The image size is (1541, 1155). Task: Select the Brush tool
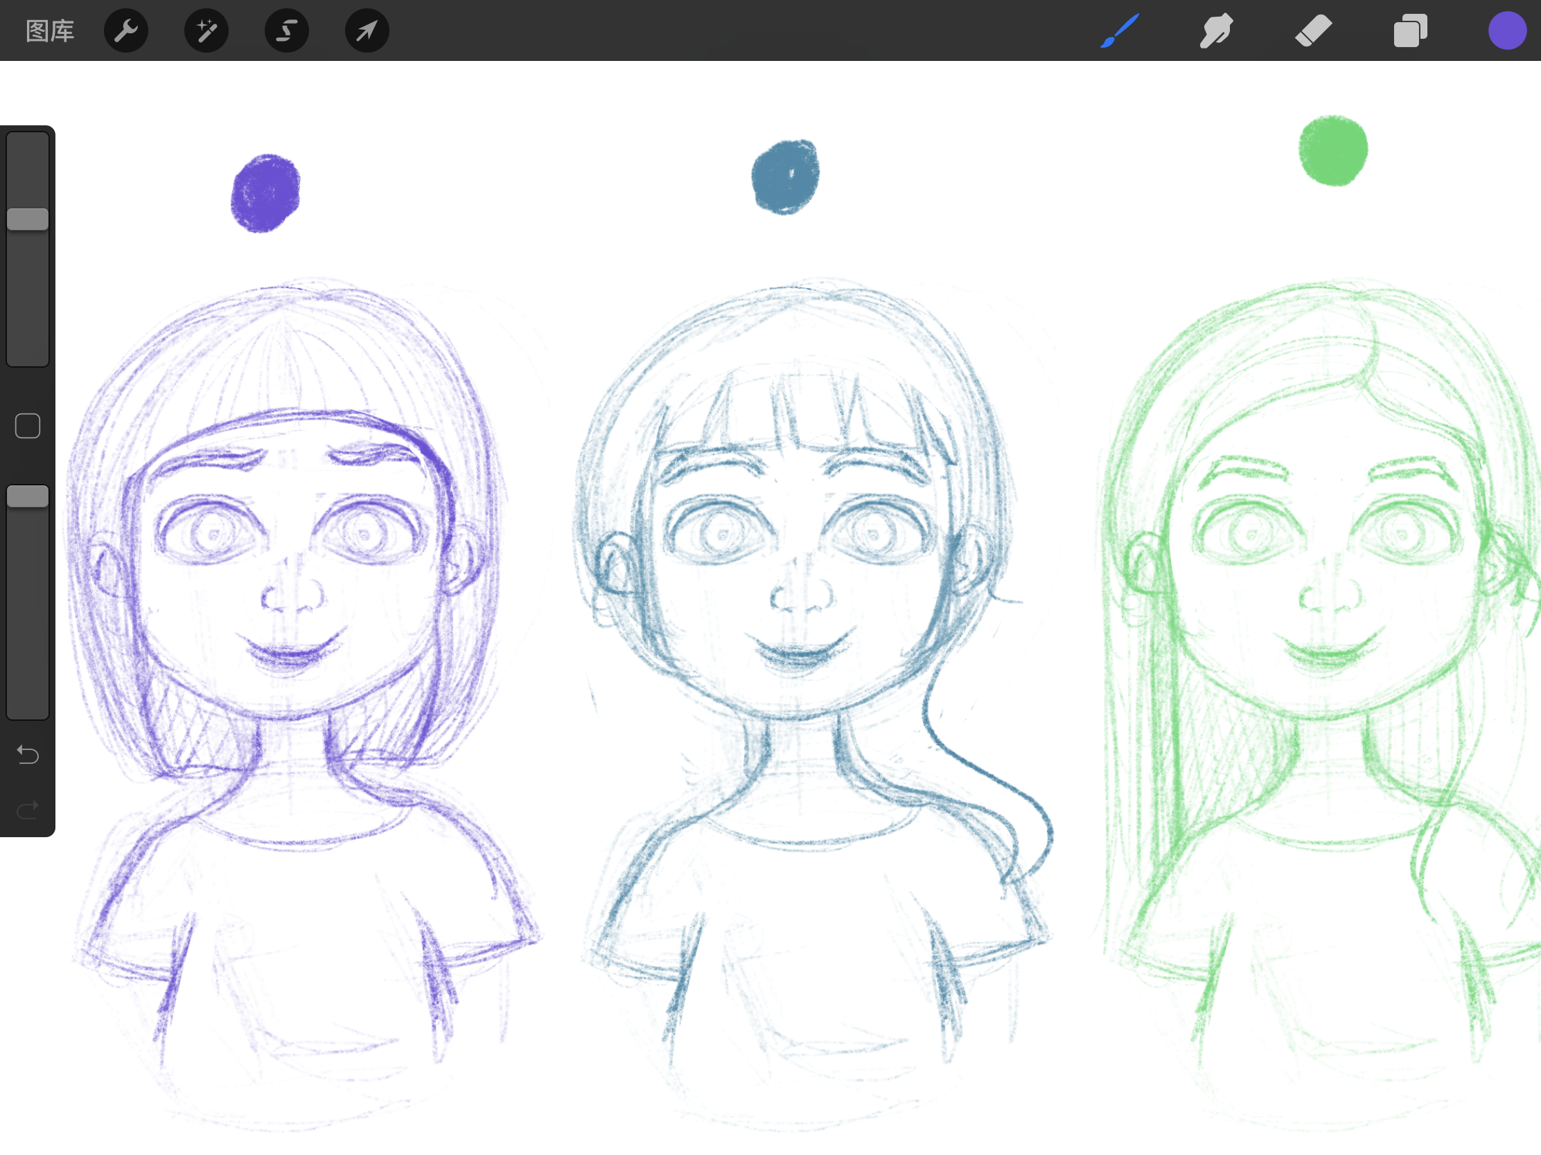(1120, 30)
